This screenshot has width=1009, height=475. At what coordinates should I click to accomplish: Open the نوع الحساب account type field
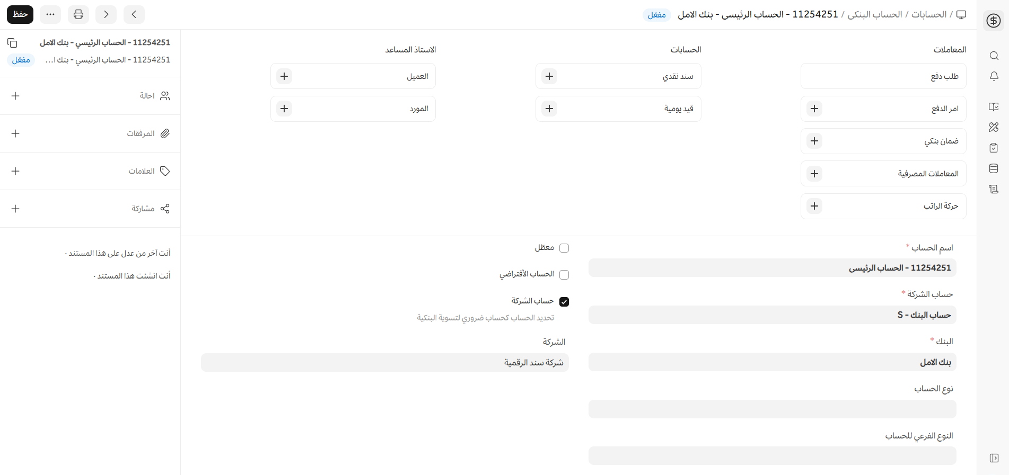tap(772, 409)
